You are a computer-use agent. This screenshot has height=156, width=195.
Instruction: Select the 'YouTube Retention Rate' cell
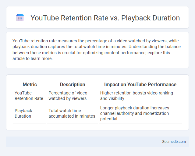(x=30, y=96)
